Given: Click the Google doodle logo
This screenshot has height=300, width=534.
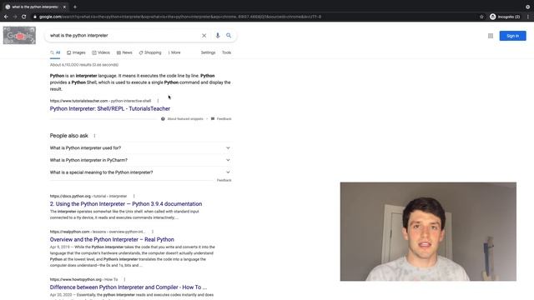Looking at the screenshot, I should [x=19, y=35].
